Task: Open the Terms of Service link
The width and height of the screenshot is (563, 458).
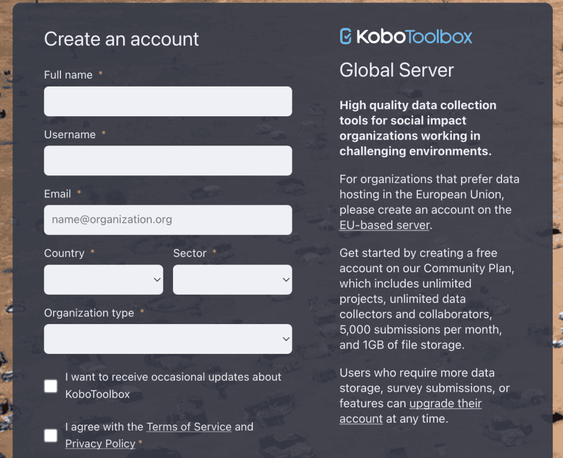Action: 189,427
